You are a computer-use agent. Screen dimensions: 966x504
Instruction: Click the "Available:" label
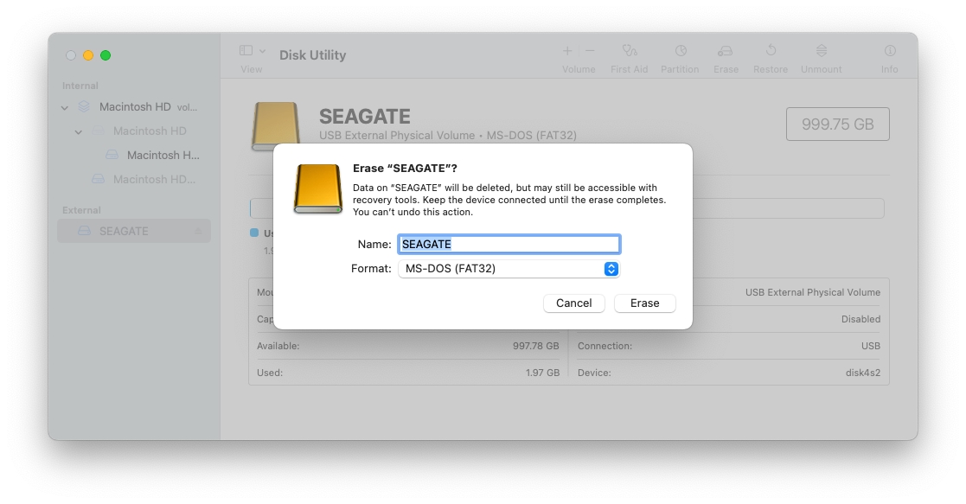(278, 347)
